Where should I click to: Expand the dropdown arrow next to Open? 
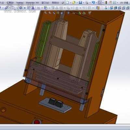point(77,3)
